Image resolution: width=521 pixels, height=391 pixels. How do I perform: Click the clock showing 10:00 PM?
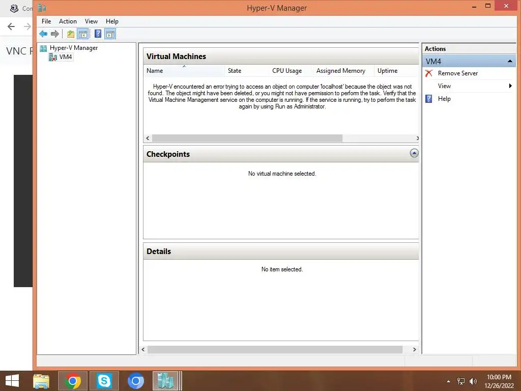coord(499,377)
